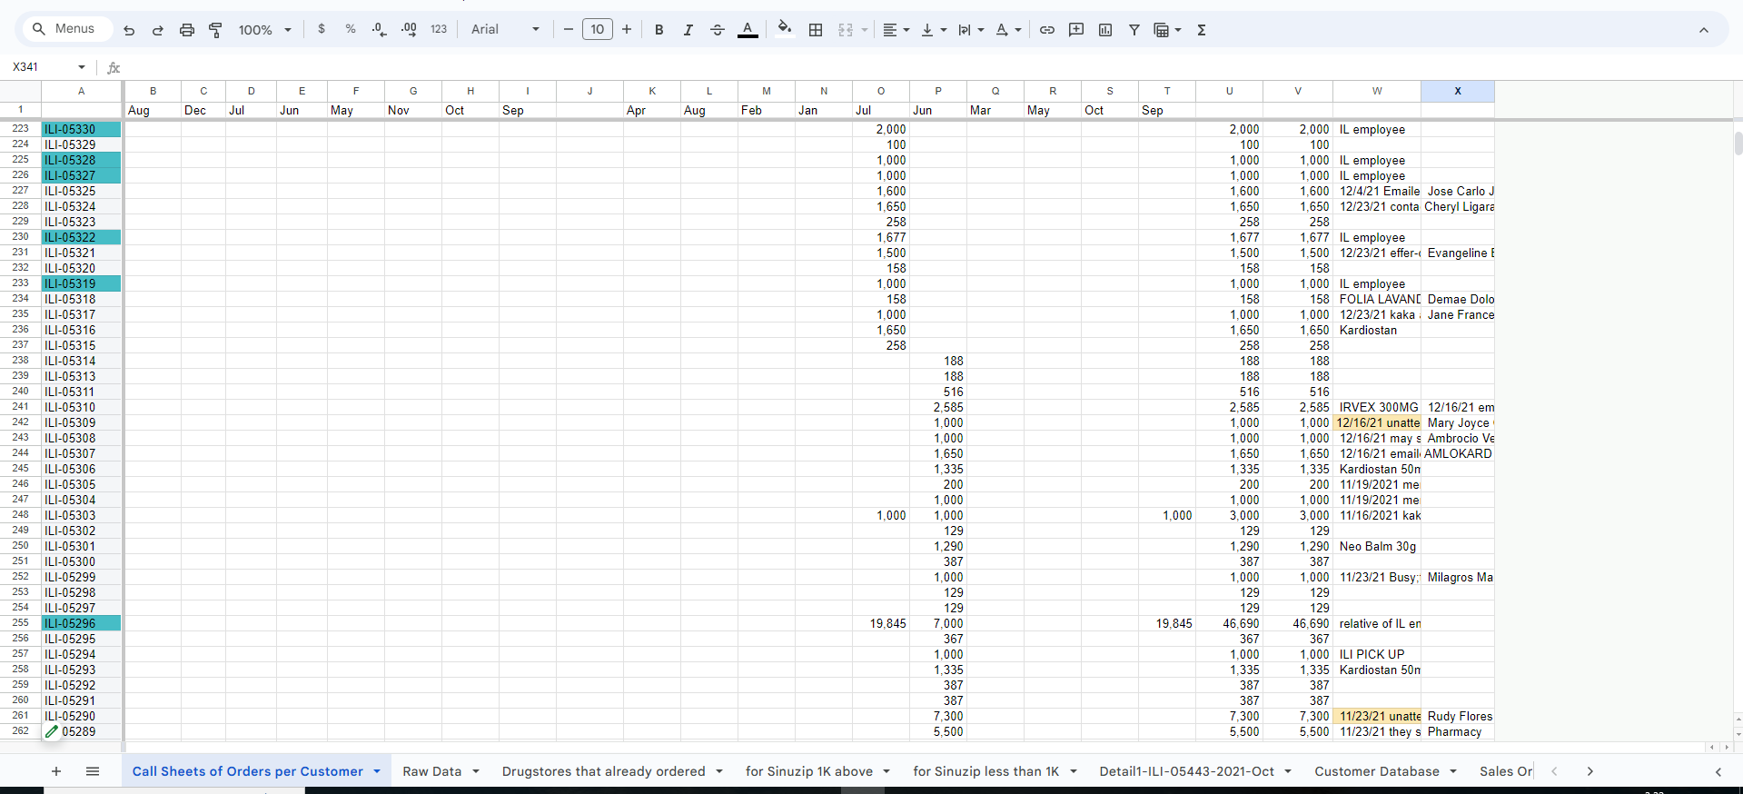The width and height of the screenshot is (1743, 794).
Task: Insert a comment
Action: click(x=1076, y=30)
